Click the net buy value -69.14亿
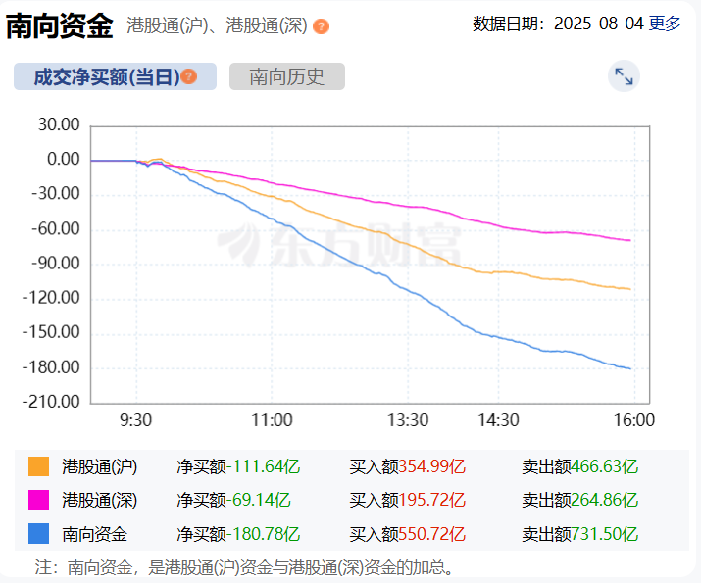Image resolution: width=701 pixels, height=583 pixels. point(259,500)
